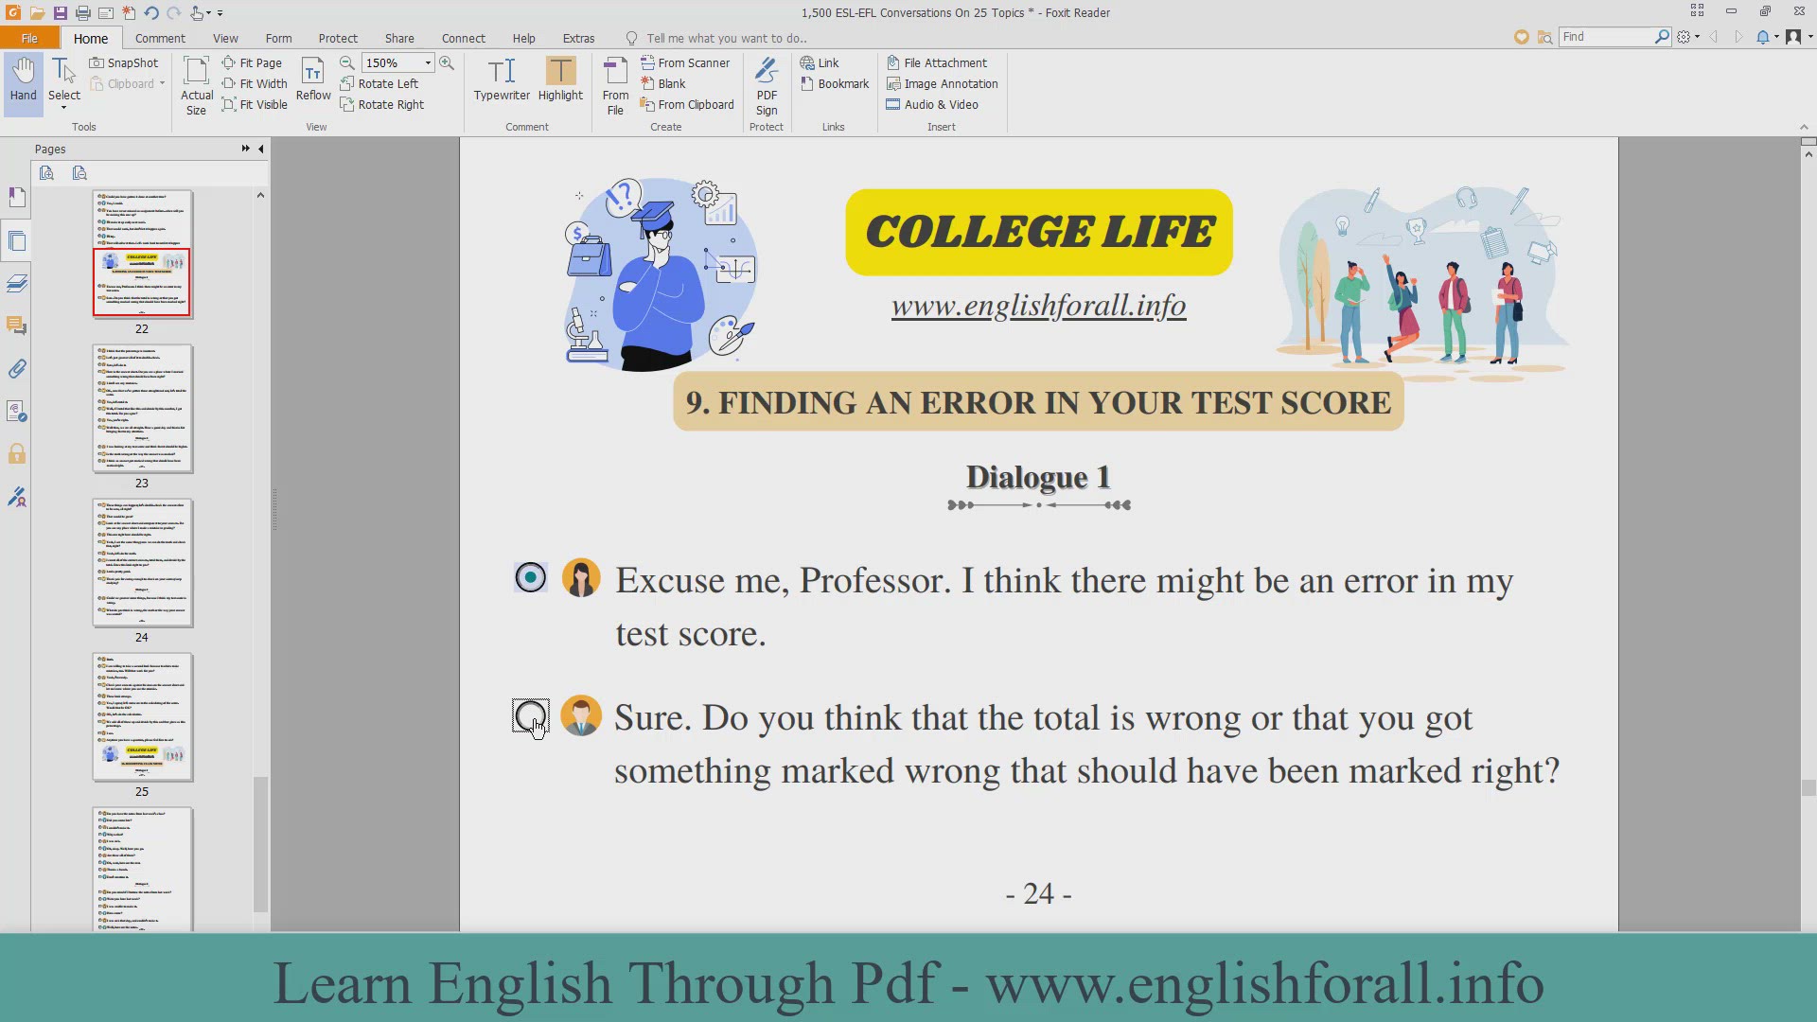Open the security lock side panel
Screen dimensions: 1817x1022
(x=17, y=454)
